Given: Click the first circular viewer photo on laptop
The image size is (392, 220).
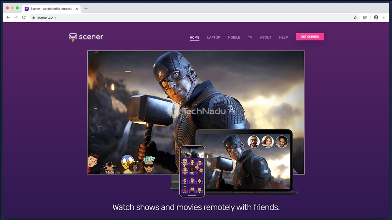Looking at the screenshot, I should click(253, 142).
